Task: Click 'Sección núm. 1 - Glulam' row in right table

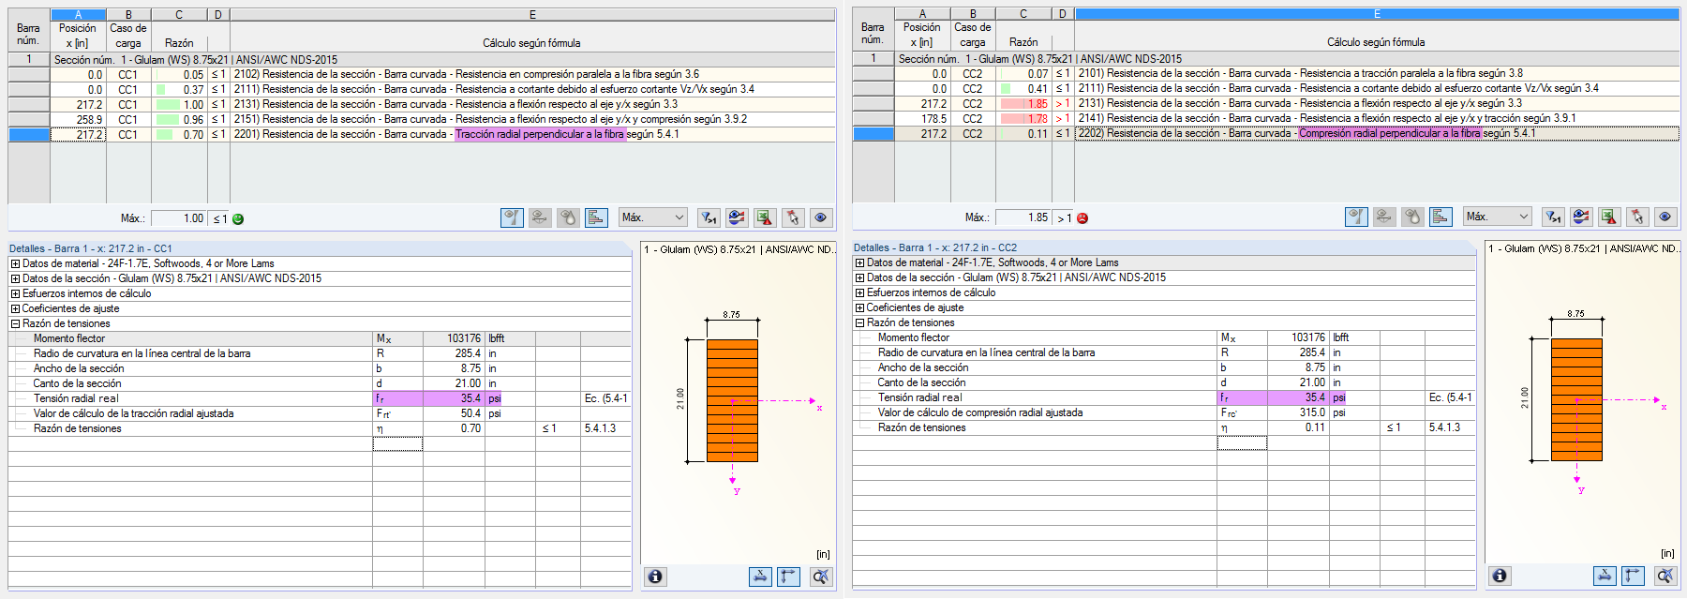Action: tap(1287, 58)
